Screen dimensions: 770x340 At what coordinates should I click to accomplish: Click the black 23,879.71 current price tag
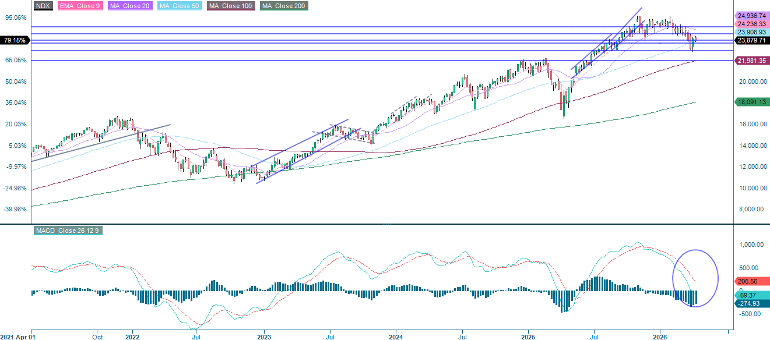point(752,41)
